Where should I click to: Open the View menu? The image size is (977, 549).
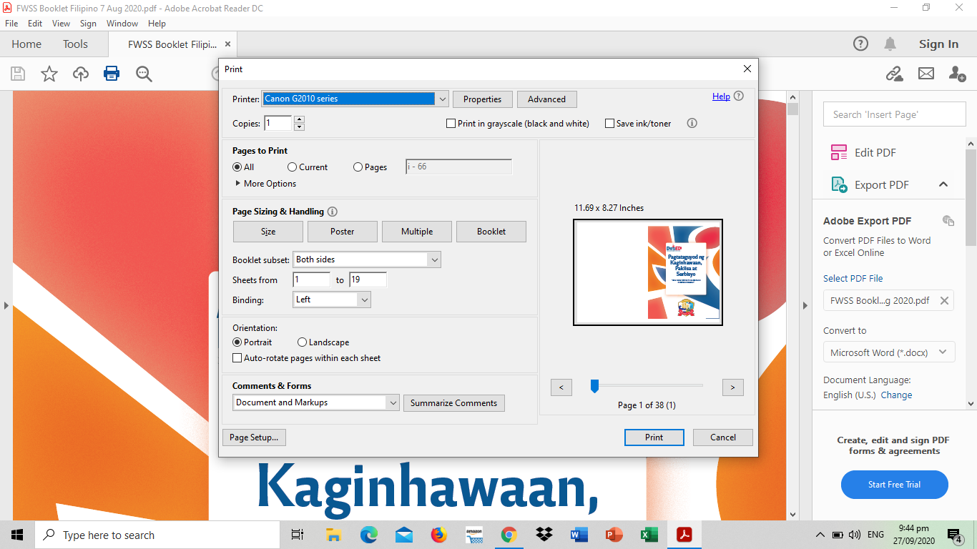(x=62, y=23)
